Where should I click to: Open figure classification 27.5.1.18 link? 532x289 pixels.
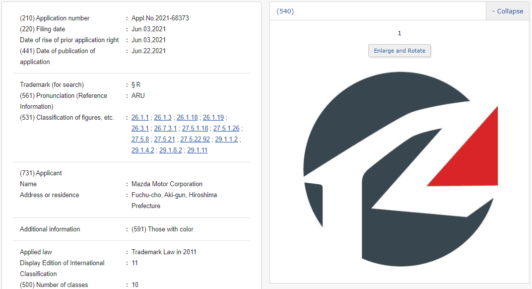click(x=195, y=129)
